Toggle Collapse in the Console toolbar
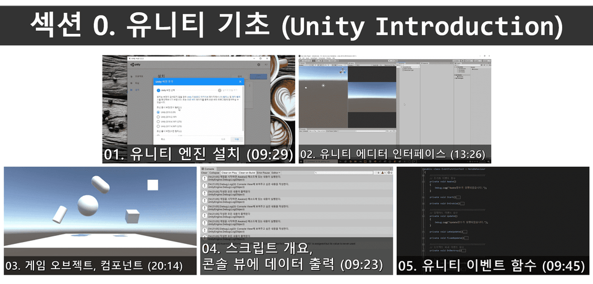The height and width of the screenshot is (284, 593). pos(214,172)
